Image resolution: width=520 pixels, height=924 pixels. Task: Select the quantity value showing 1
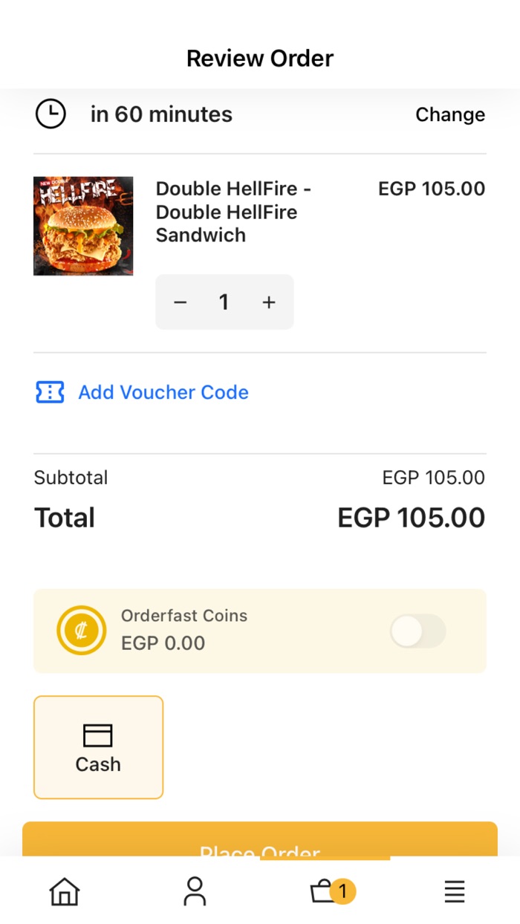click(224, 302)
